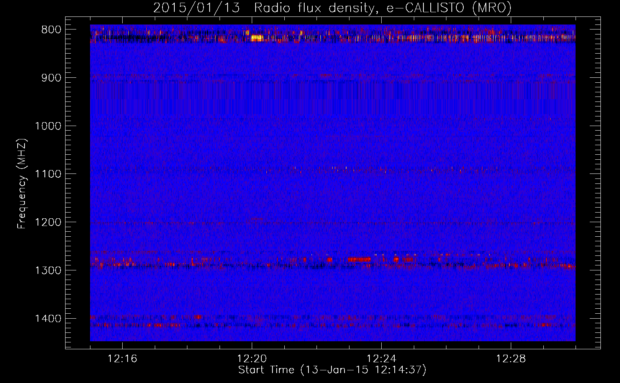Click the 12:16 time tick label
The height and width of the screenshot is (383, 620).
[x=122, y=359]
